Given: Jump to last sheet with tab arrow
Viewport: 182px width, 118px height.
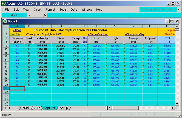Looking at the screenshot, I should point(18,108).
